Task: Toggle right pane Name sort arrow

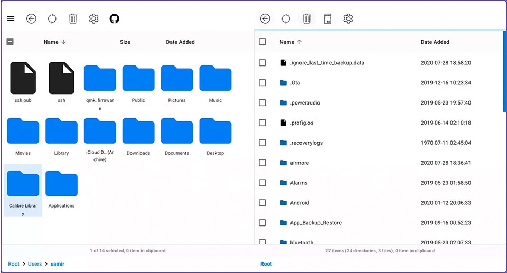Action: (x=299, y=42)
